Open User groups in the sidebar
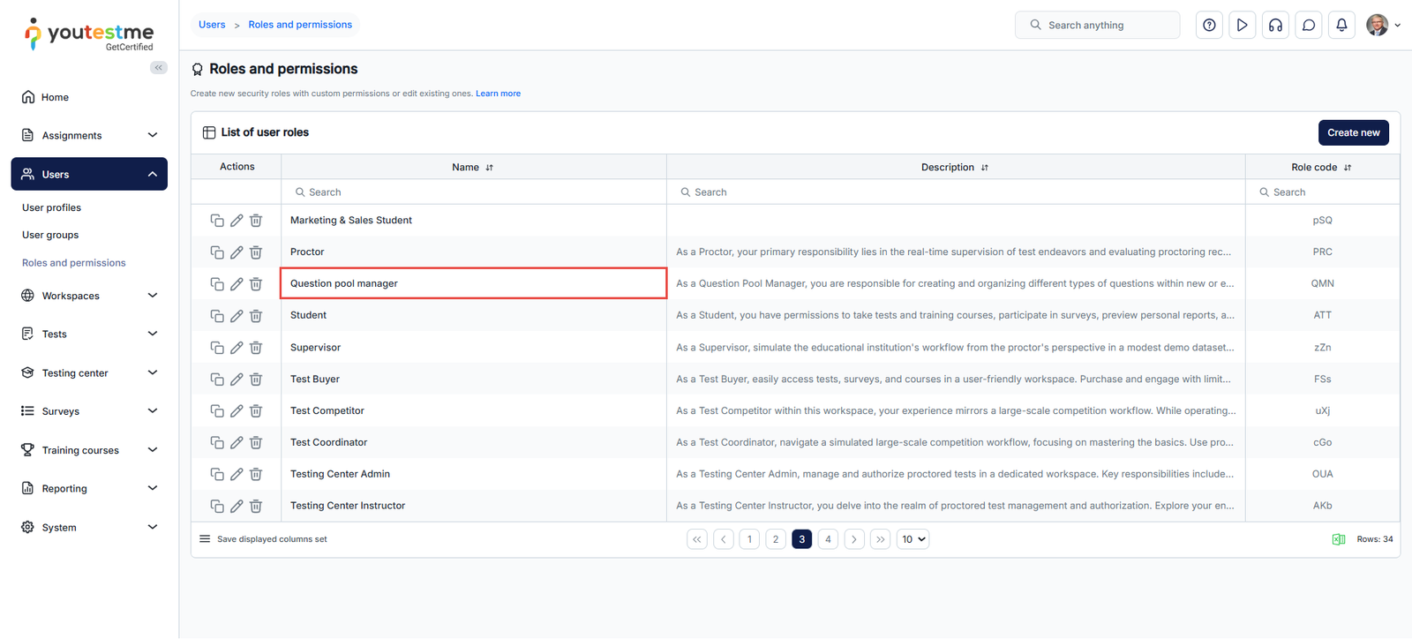1412x639 pixels. 50,235
